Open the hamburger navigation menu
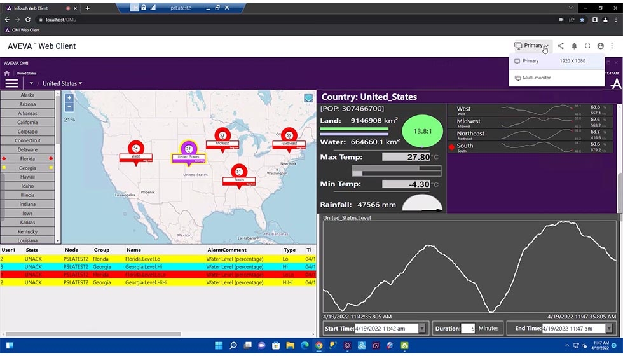The width and height of the screenshot is (623, 356). pyautogui.click(x=11, y=83)
